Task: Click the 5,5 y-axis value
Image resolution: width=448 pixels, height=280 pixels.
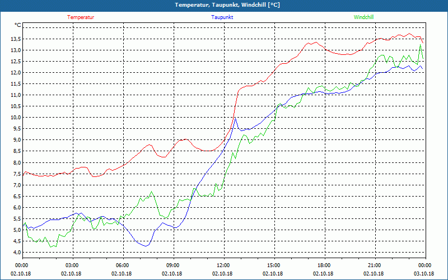Action: pos(17,219)
